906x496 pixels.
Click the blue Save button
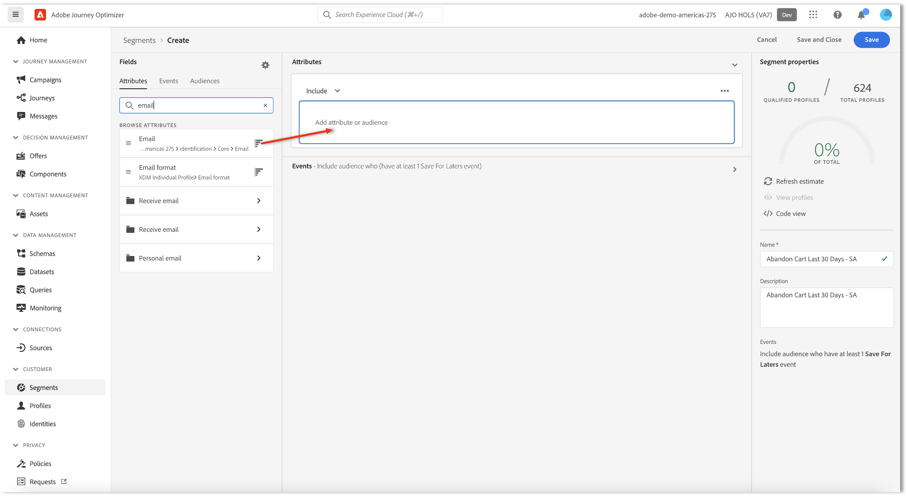871,40
